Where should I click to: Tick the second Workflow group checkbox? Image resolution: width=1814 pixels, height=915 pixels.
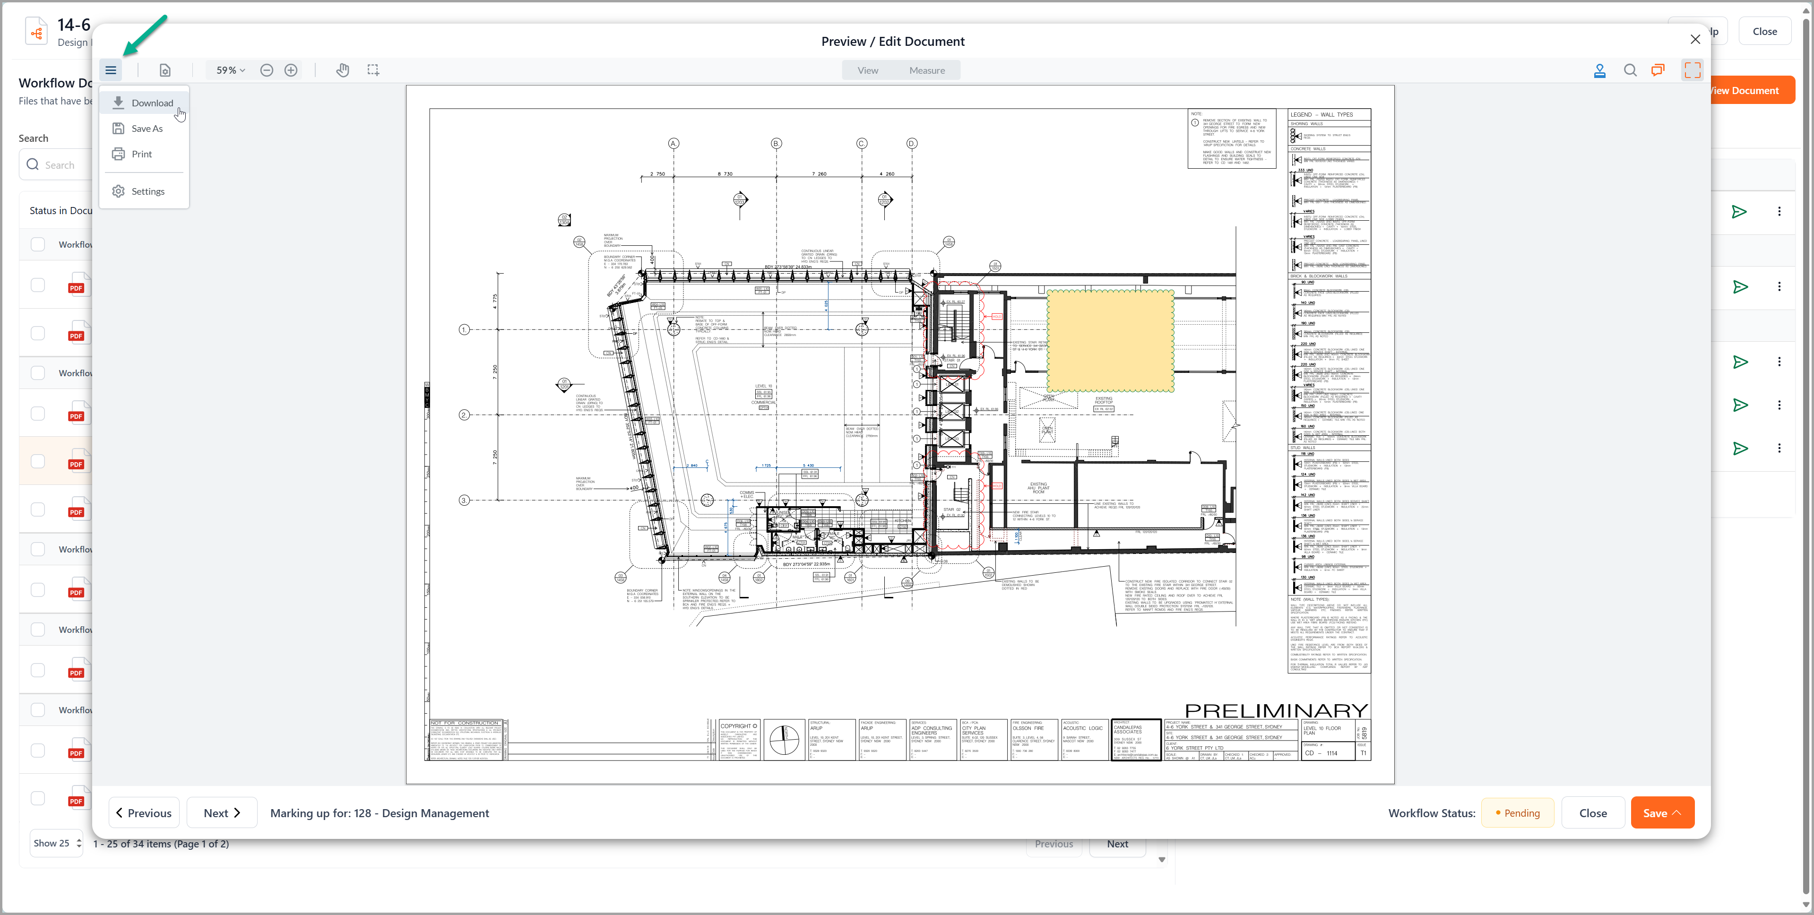[x=38, y=372]
